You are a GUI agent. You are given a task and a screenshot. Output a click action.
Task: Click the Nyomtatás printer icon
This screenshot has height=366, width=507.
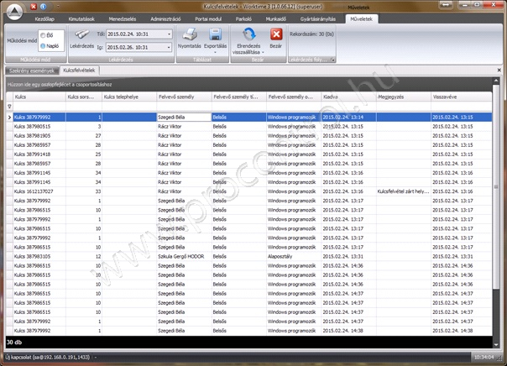point(191,35)
